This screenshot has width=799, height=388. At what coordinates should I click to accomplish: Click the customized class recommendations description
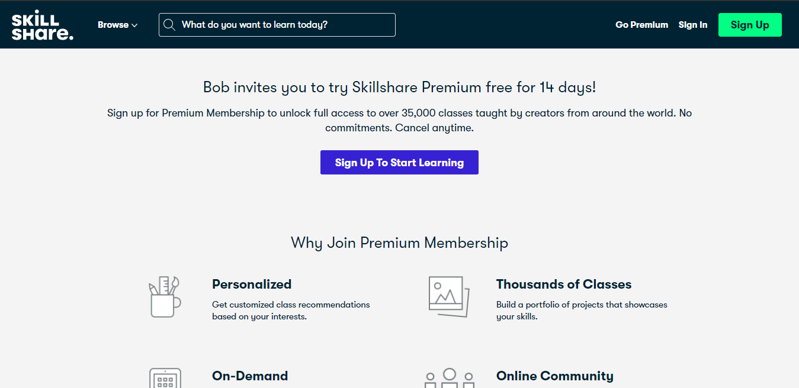(290, 311)
